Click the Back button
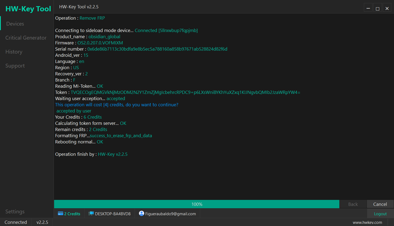Screen dimensions: 394x226 pyautogui.click(x=353, y=204)
